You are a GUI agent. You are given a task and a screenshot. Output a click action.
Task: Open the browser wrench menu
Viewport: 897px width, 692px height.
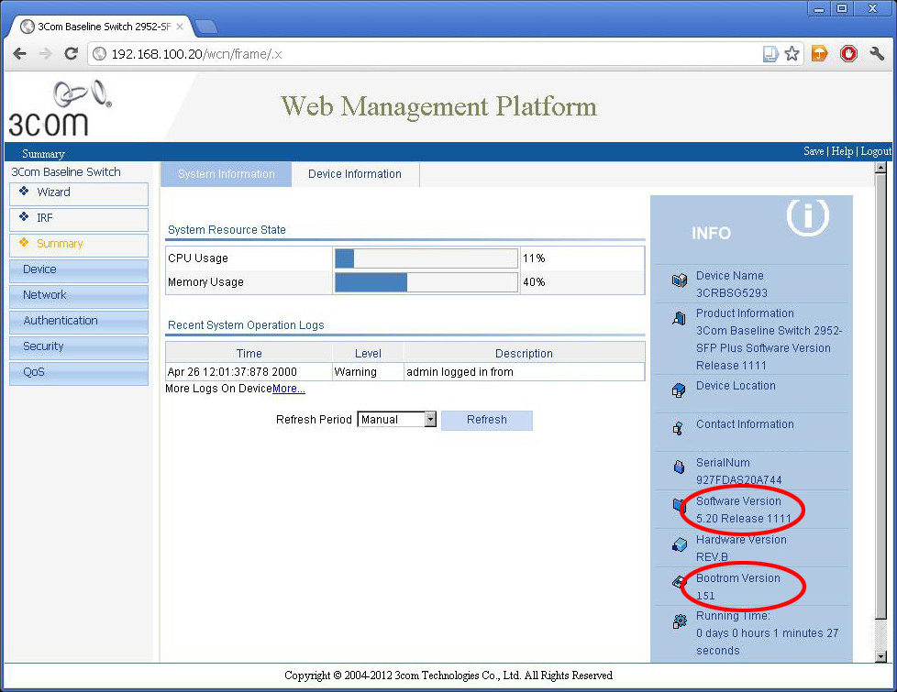click(877, 54)
